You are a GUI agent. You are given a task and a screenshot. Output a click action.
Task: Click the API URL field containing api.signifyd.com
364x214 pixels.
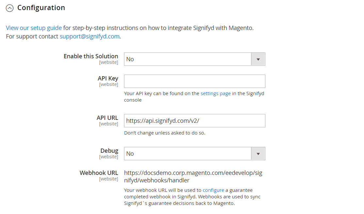pyautogui.click(x=195, y=121)
